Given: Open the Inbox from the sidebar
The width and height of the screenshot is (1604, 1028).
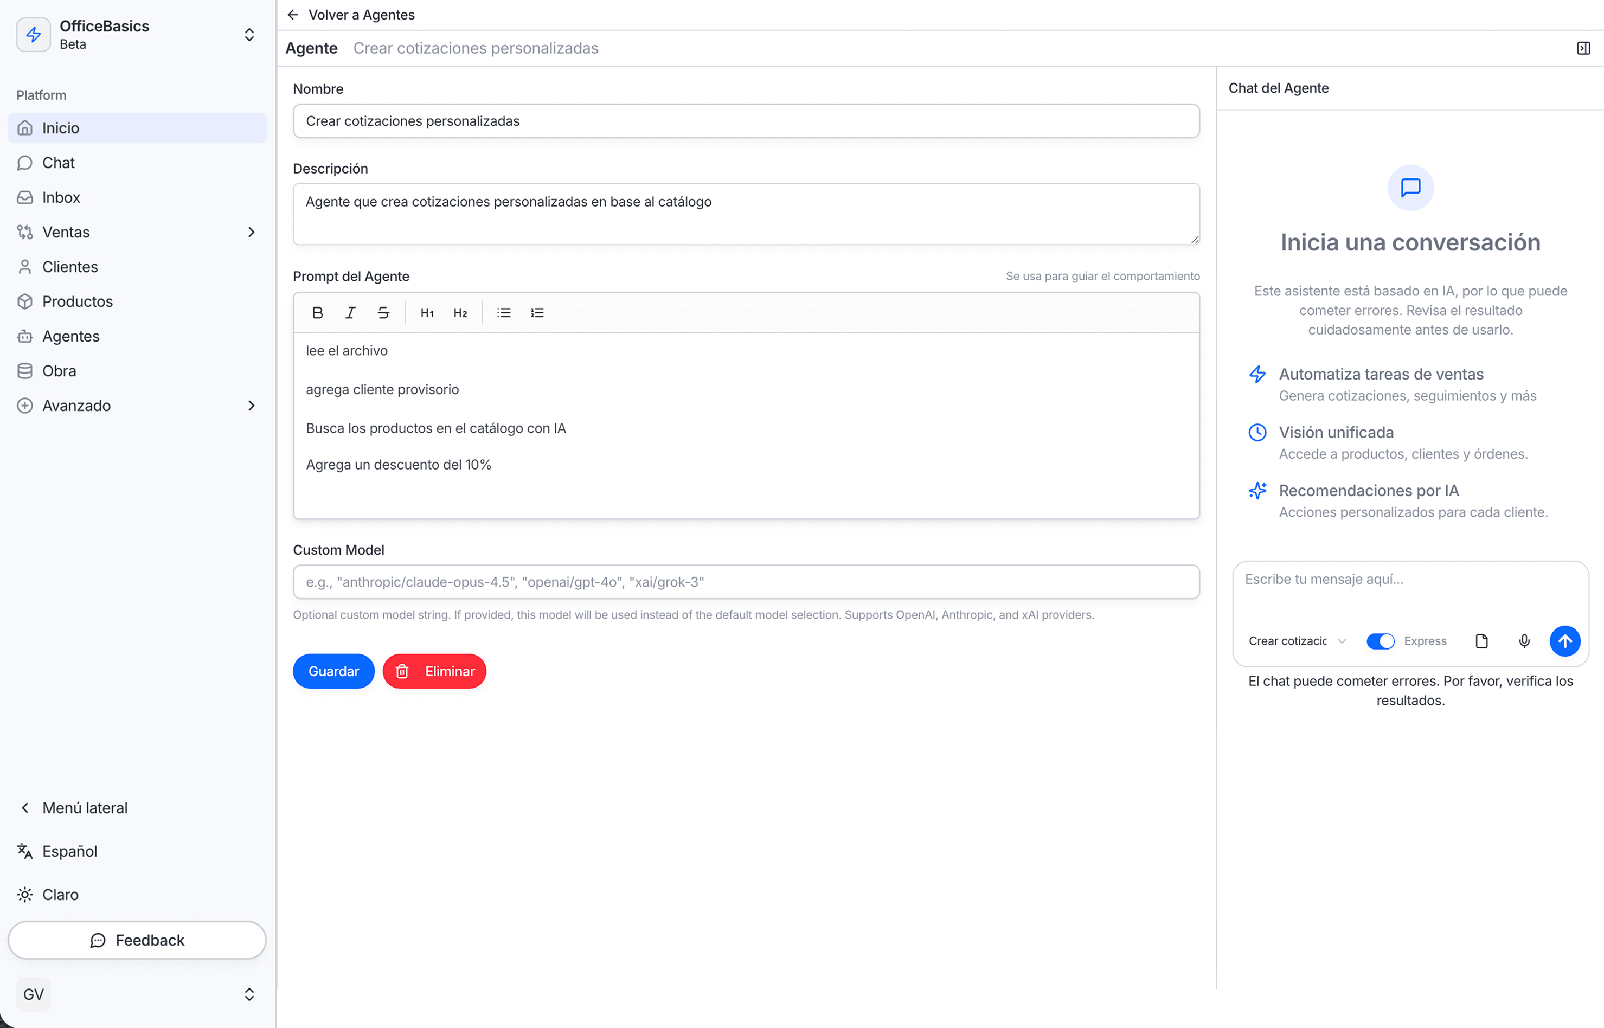Looking at the screenshot, I should tap(61, 197).
